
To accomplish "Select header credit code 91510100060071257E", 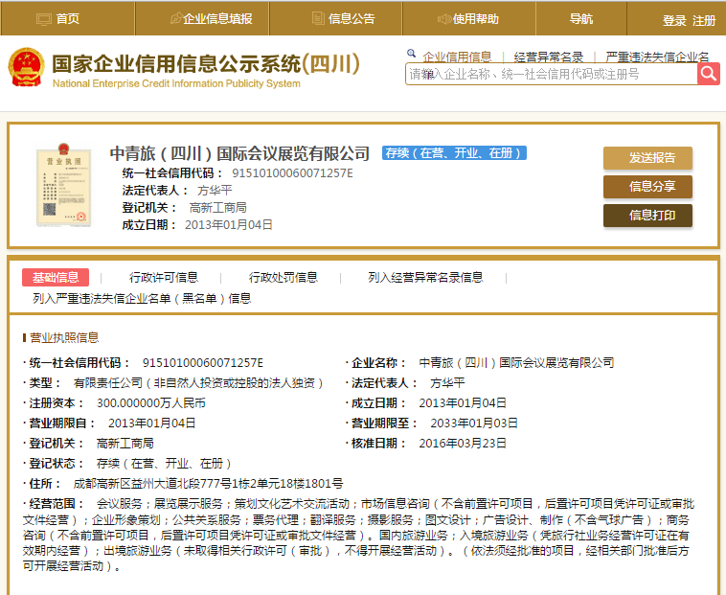I will coord(292,173).
